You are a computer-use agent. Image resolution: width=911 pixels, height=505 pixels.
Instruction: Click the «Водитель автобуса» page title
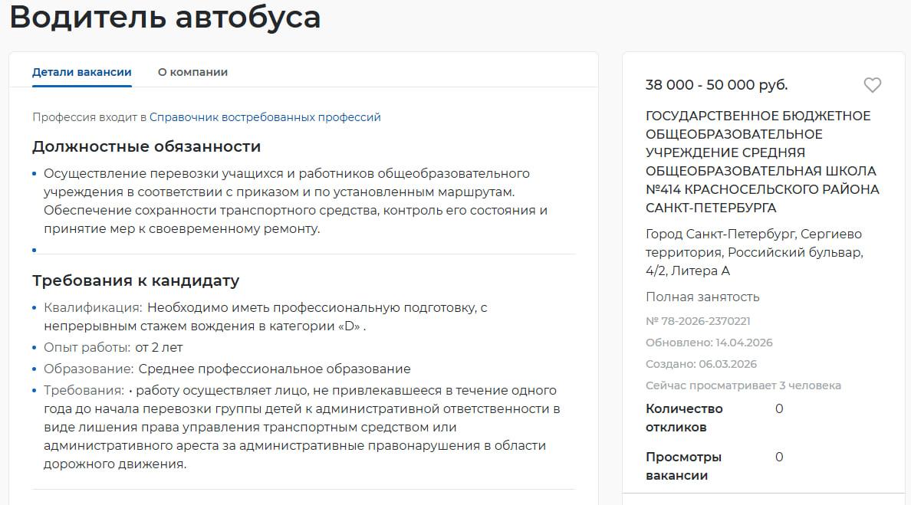[165, 18]
